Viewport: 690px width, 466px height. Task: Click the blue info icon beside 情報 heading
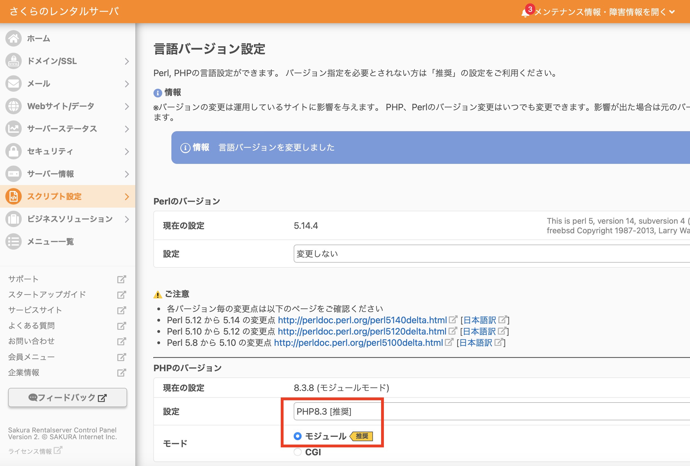pyautogui.click(x=158, y=93)
